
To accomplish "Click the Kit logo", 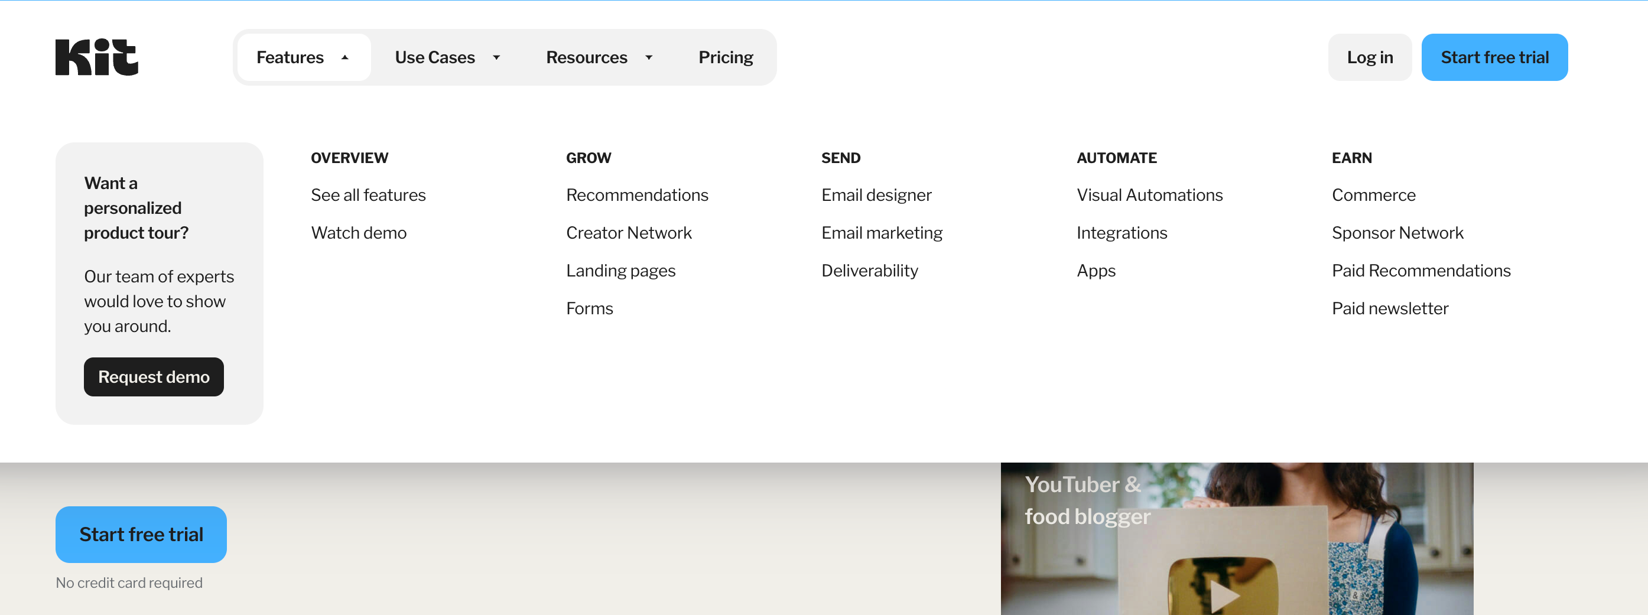I will (96, 57).
